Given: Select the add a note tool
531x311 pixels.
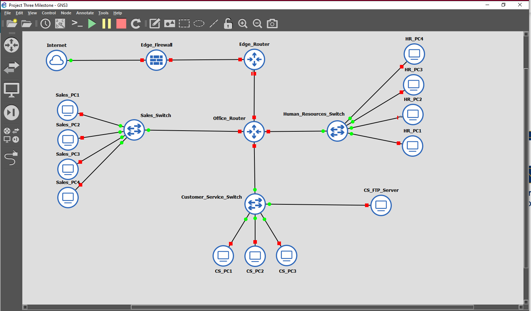Looking at the screenshot, I should point(155,24).
